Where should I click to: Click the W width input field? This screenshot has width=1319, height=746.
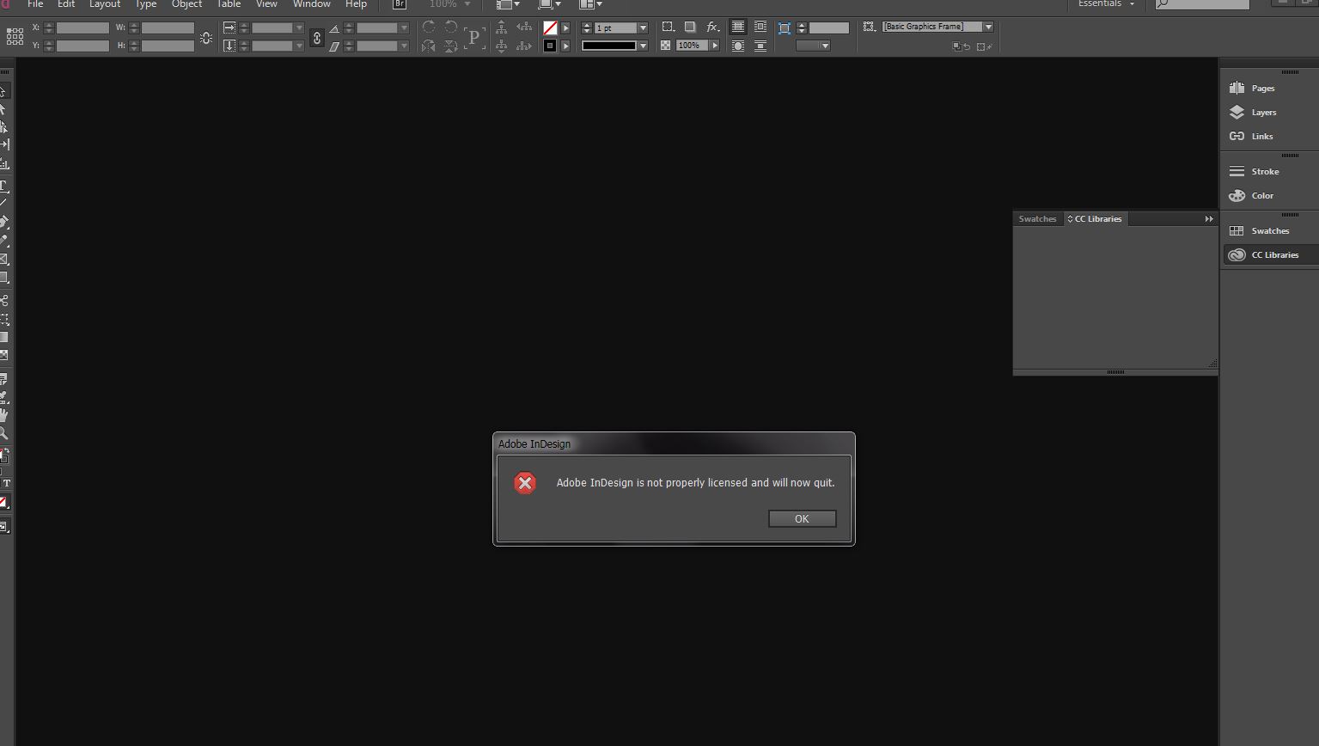click(x=168, y=28)
